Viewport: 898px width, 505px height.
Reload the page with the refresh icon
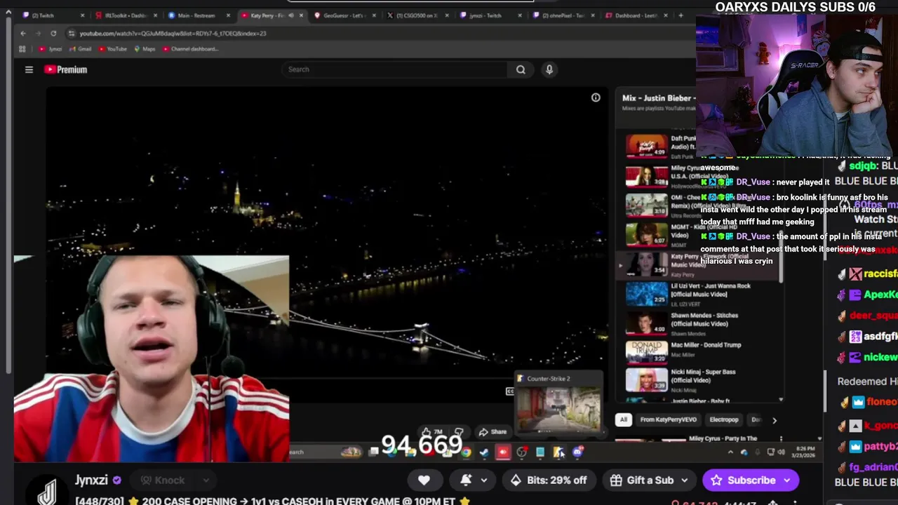pyautogui.click(x=53, y=33)
